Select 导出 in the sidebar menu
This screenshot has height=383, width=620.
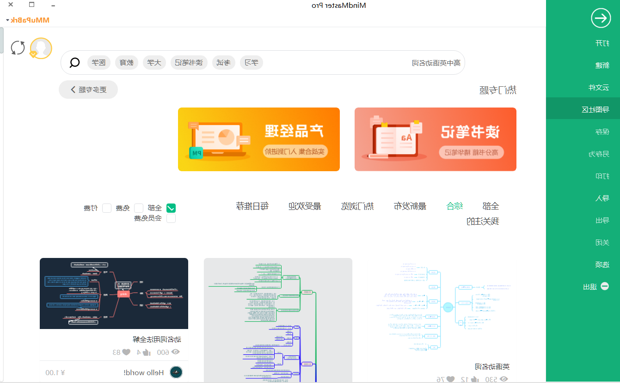pyautogui.click(x=602, y=221)
